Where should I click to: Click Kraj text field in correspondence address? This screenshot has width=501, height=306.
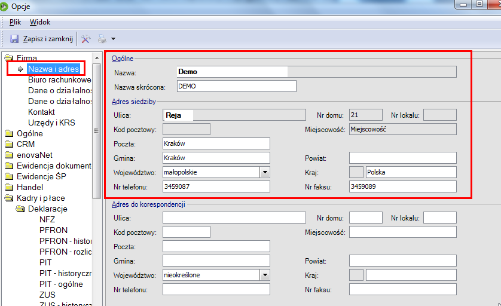pos(411,275)
